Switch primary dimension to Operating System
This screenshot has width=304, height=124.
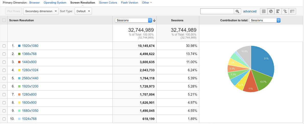(55, 3)
